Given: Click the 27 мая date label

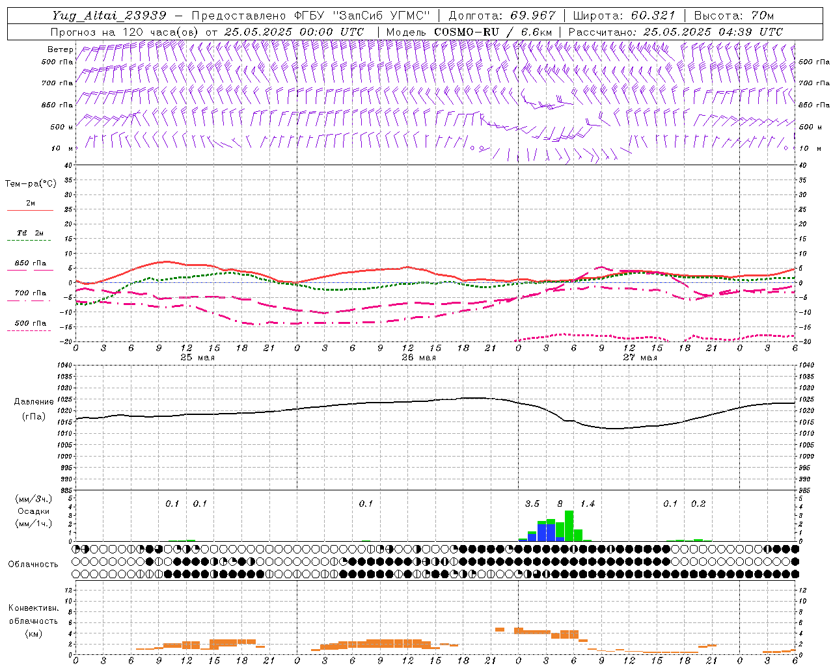Looking at the screenshot, I should 640,358.
